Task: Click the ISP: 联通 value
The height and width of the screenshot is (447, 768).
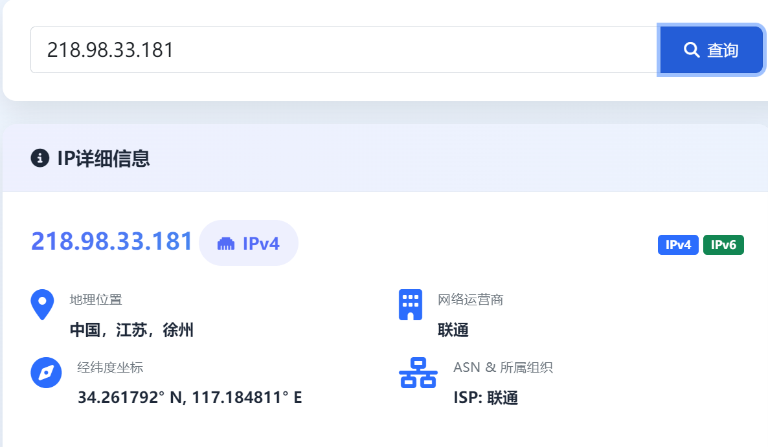Action: (x=486, y=398)
